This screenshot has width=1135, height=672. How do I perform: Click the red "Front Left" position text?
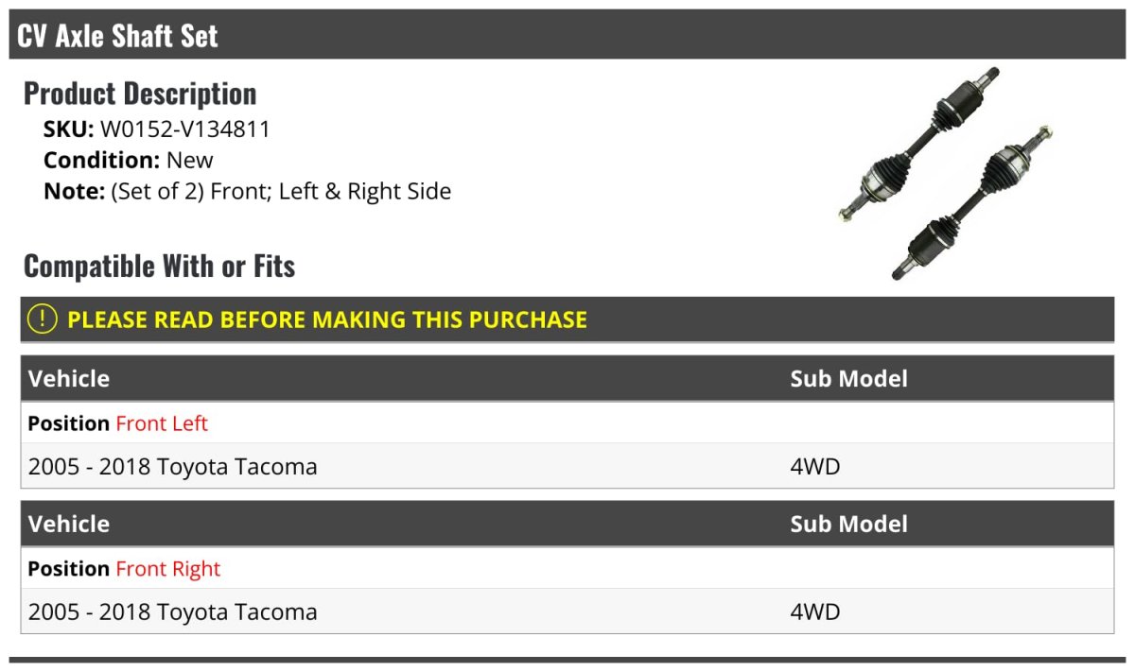(162, 423)
